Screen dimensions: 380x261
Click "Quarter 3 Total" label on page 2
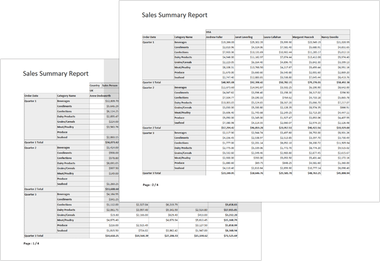(152, 173)
